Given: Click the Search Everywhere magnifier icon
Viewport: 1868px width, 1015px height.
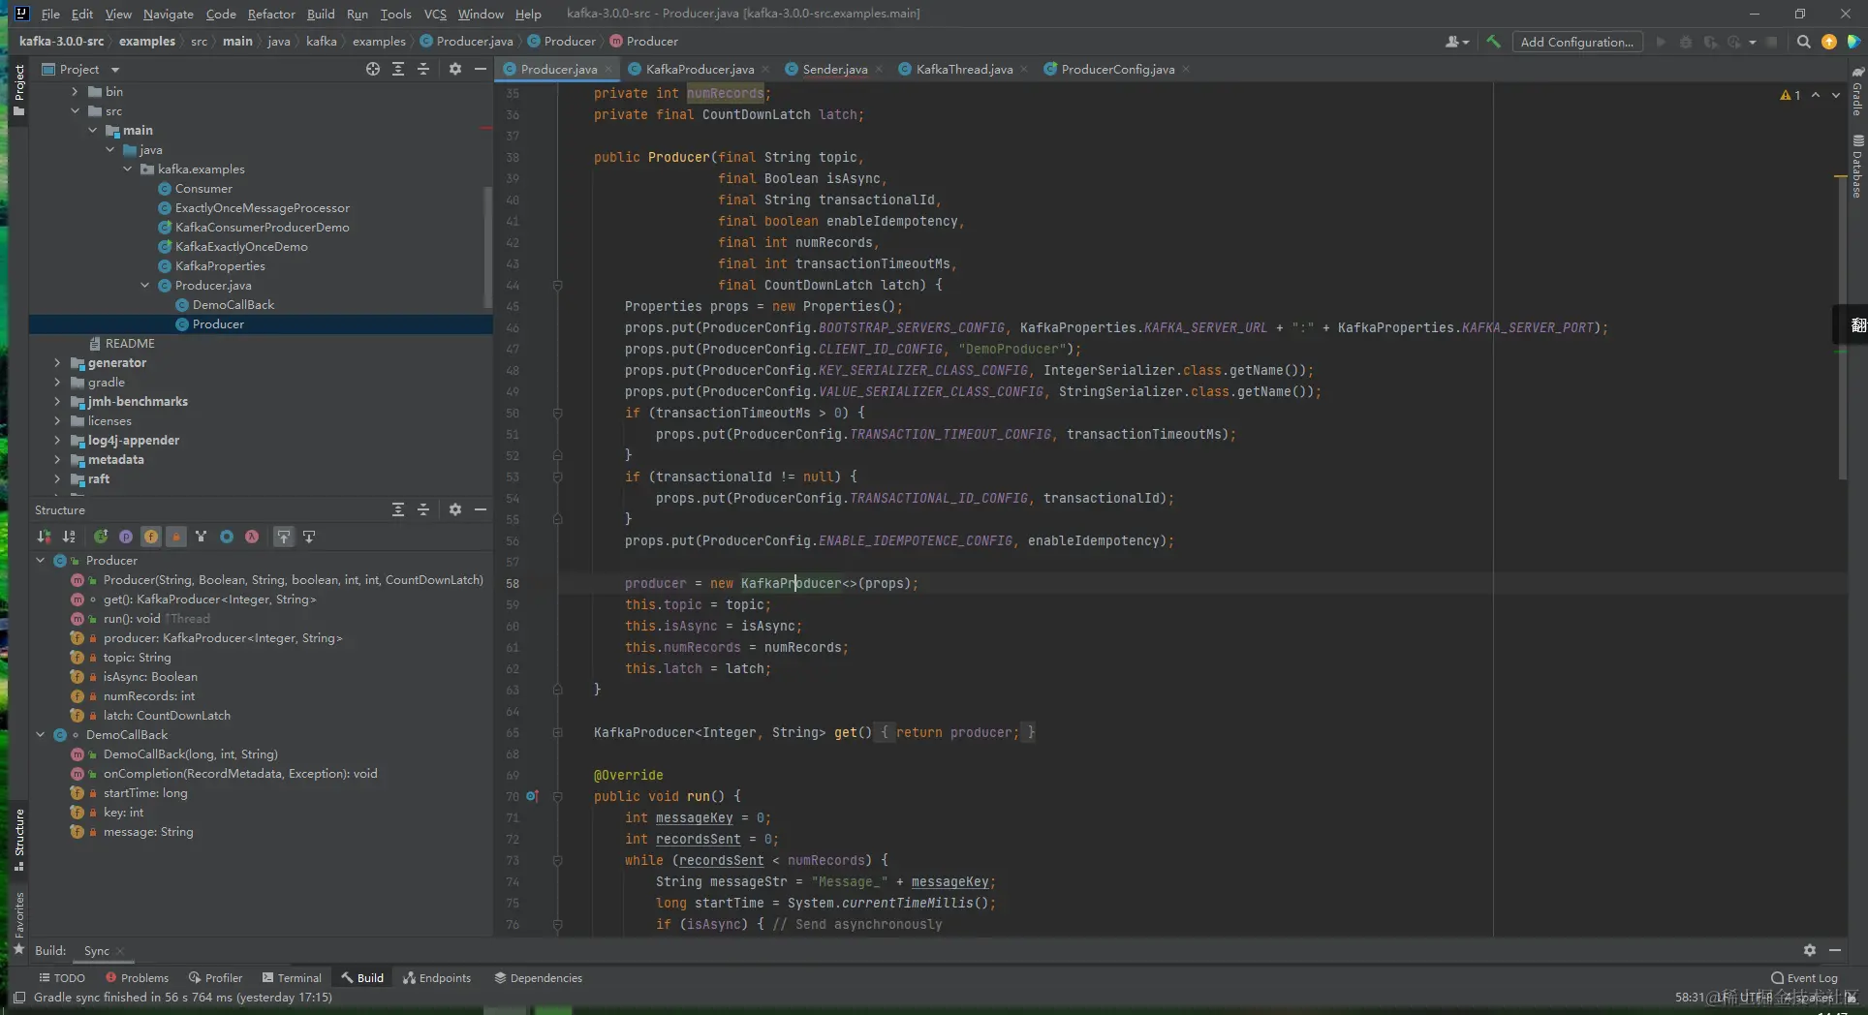Looking at the screenshot, I should coord(1803,42).
